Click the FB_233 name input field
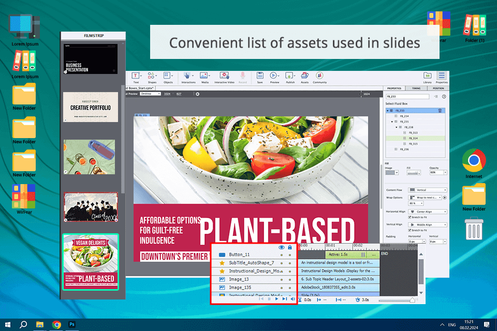The width and height of the screenshot is (497, 331). point(407,97)
